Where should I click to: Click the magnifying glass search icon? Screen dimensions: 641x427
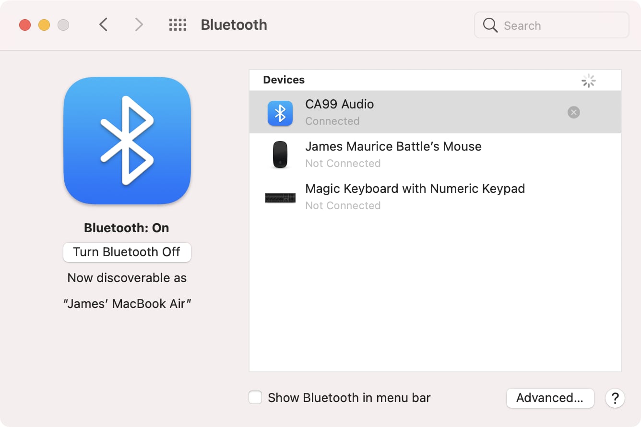click(x=490, y=25)
